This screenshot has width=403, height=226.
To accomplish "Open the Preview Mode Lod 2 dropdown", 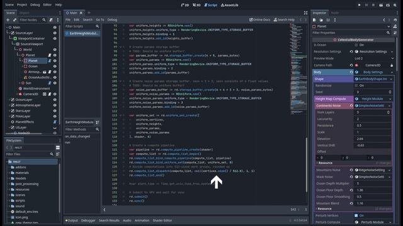I will click(373, 58).
